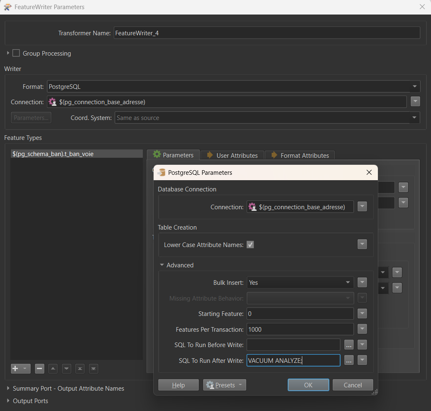This screenshot has height=411, width=431.
Task: Open options arrow for Lower Case Attribute Names
Action: (362, 244)
